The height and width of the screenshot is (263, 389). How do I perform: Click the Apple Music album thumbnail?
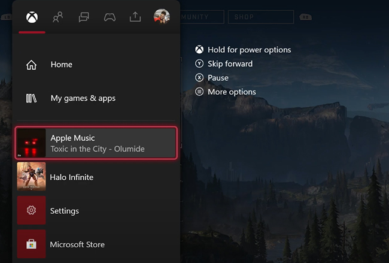(31, 143)
